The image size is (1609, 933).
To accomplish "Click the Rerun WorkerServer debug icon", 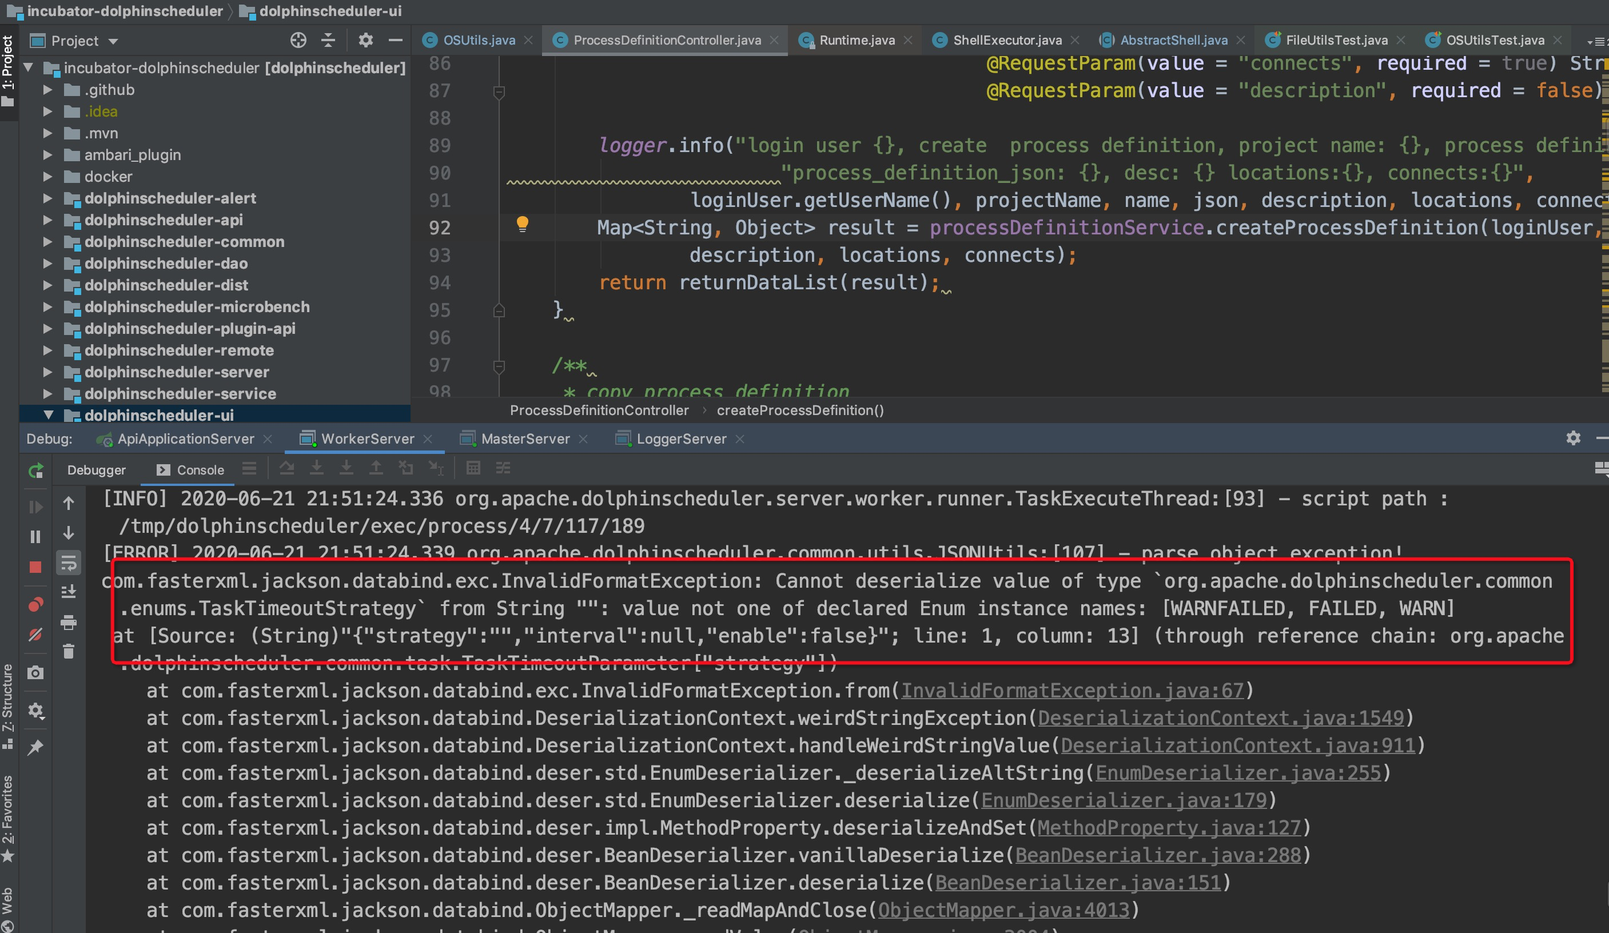I will pos(36,471).
